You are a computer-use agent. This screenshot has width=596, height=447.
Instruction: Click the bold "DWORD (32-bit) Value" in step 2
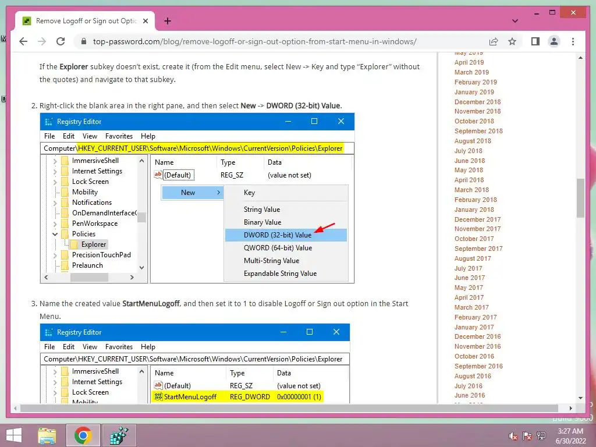(x=303, y=106)
